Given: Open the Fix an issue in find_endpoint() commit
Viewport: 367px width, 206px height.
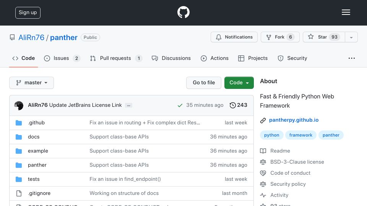Looking at the screenshot, I should click(125, 179).
